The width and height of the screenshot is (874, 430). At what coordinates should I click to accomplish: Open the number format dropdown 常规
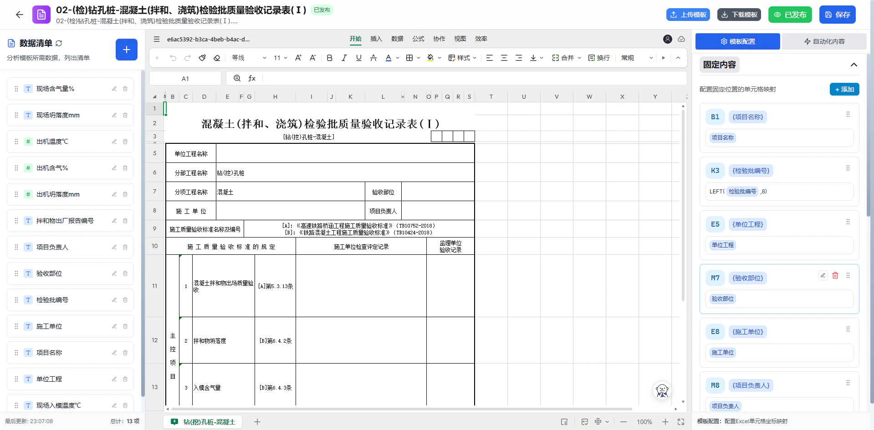click(637, 58)
